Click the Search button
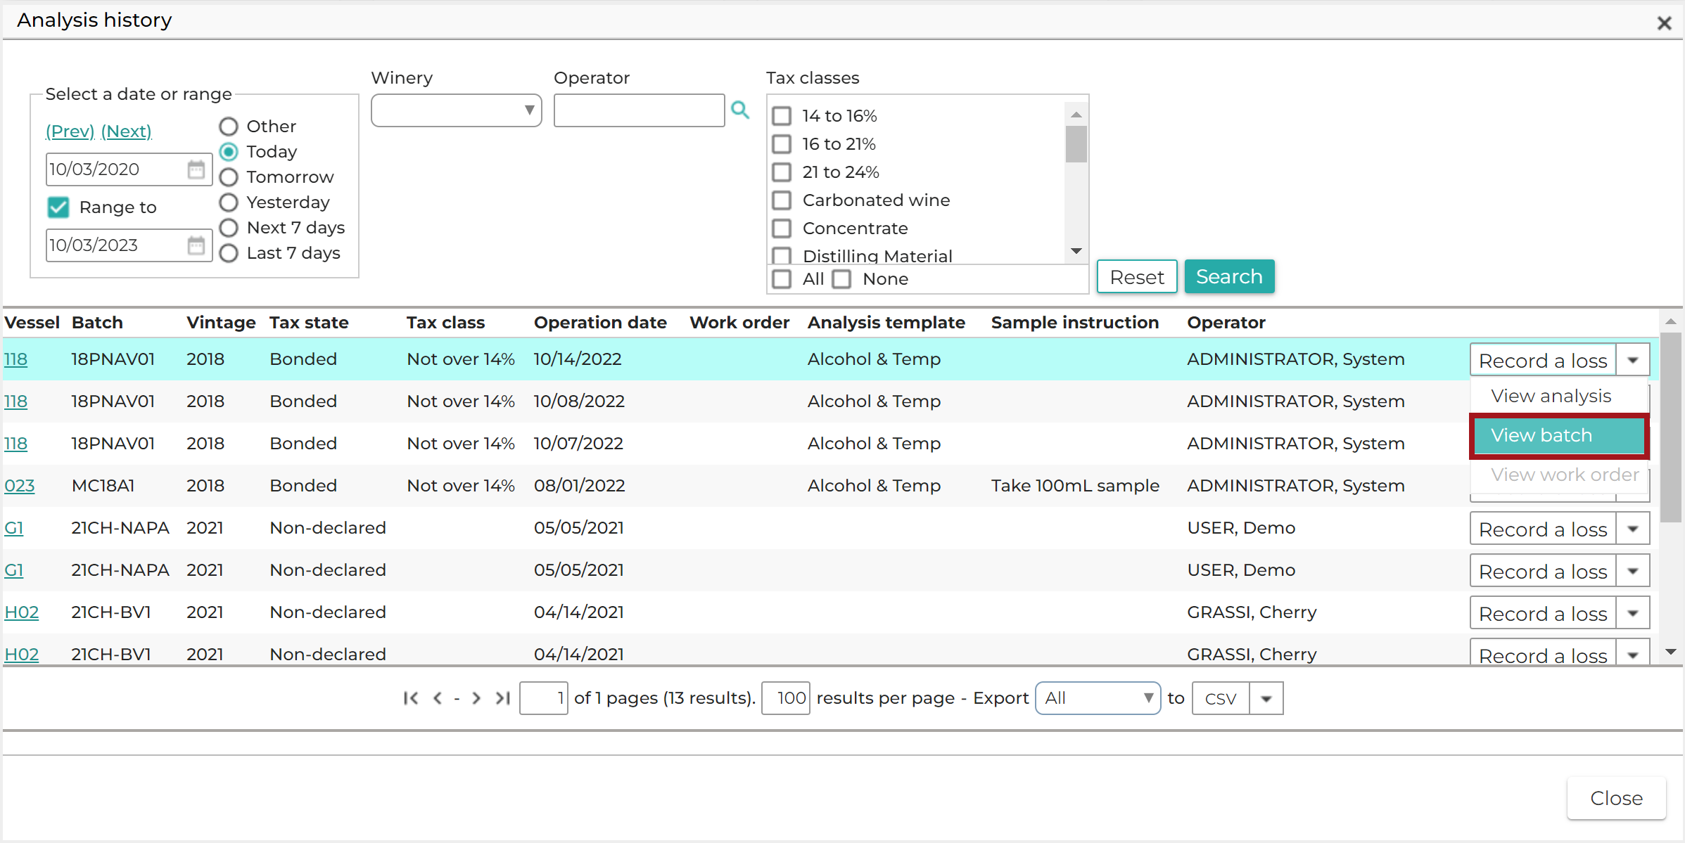Viewport: 1685px width, 843px height. tap(1229, 277)
